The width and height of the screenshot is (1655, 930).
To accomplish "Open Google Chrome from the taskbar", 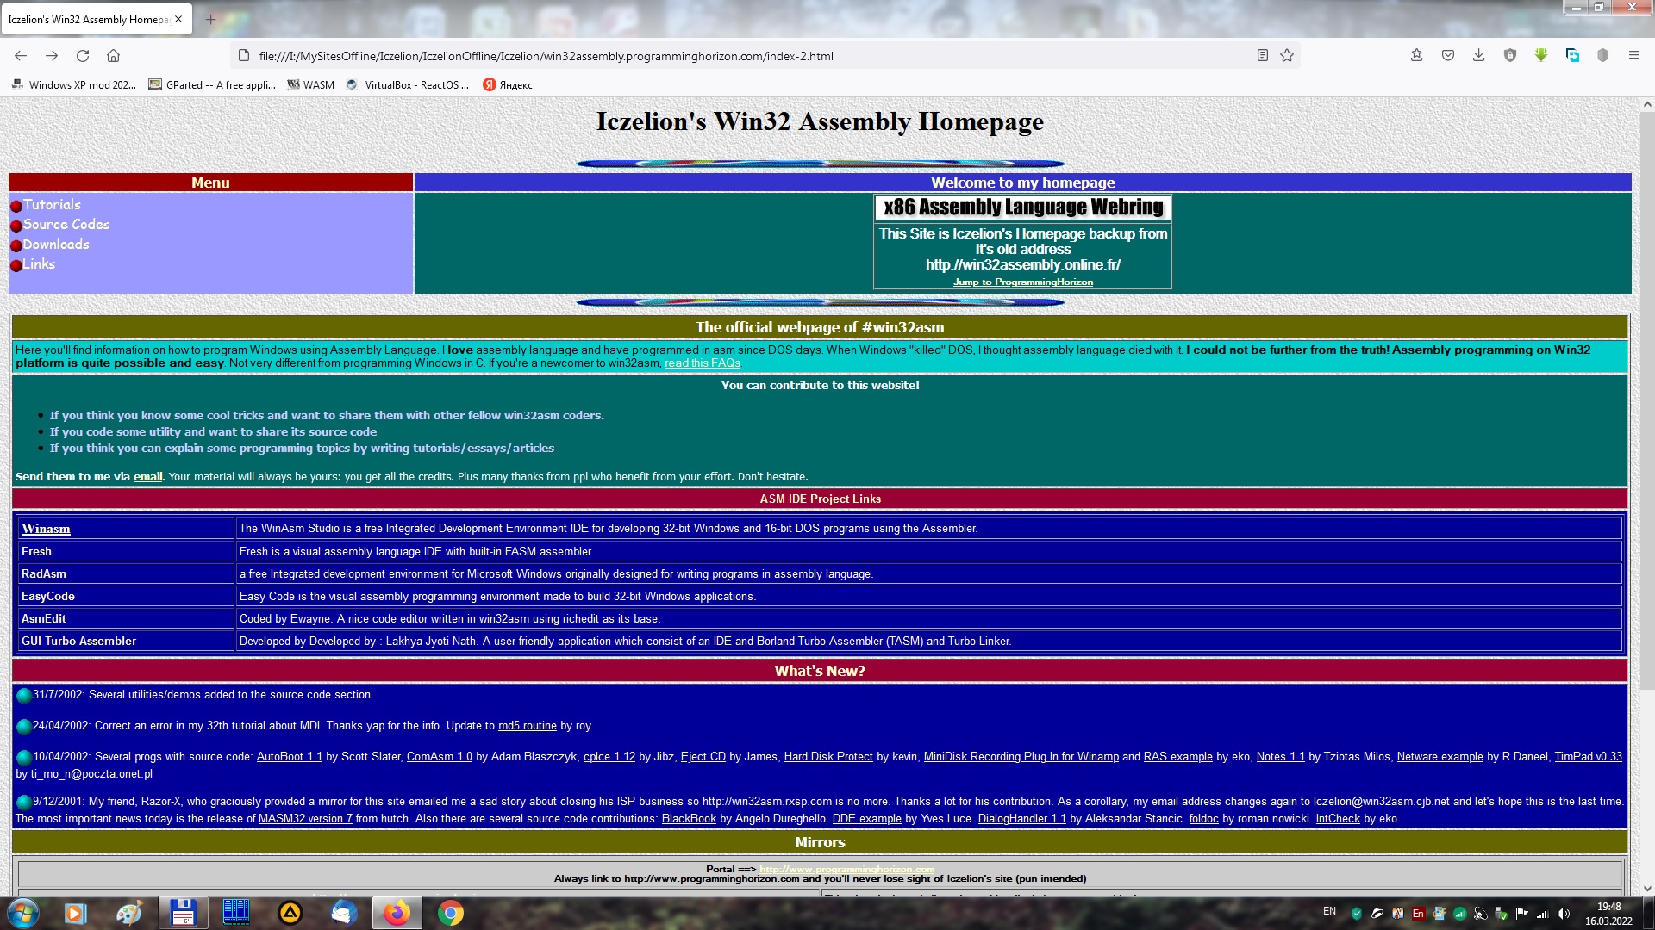I will pos(450,913).
